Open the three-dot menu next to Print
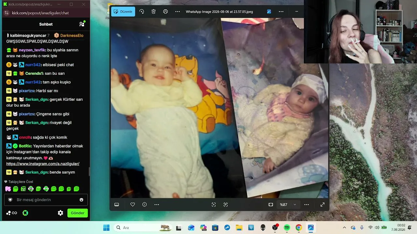 click(x=178, y=12)
